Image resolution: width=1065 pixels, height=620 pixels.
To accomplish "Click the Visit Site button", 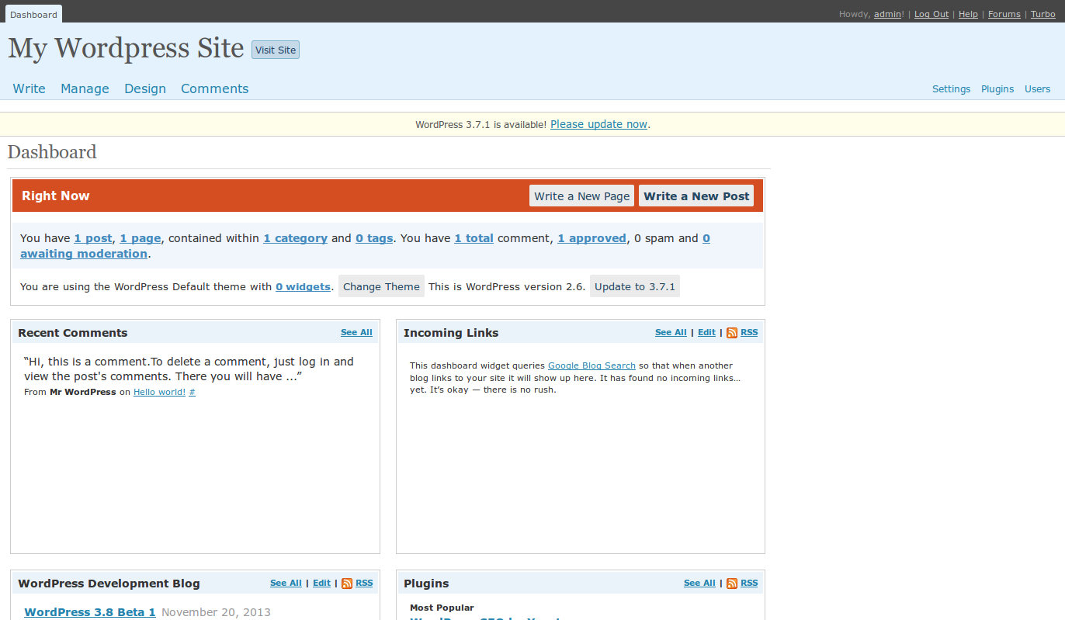I will [276, 50].
